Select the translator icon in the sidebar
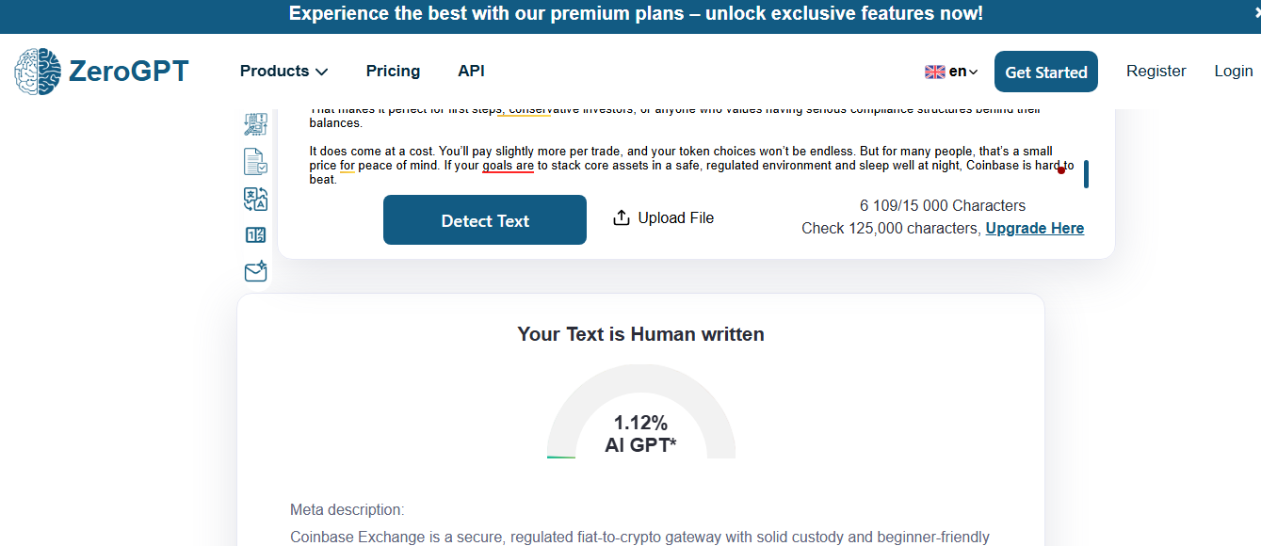 [255, 199]
